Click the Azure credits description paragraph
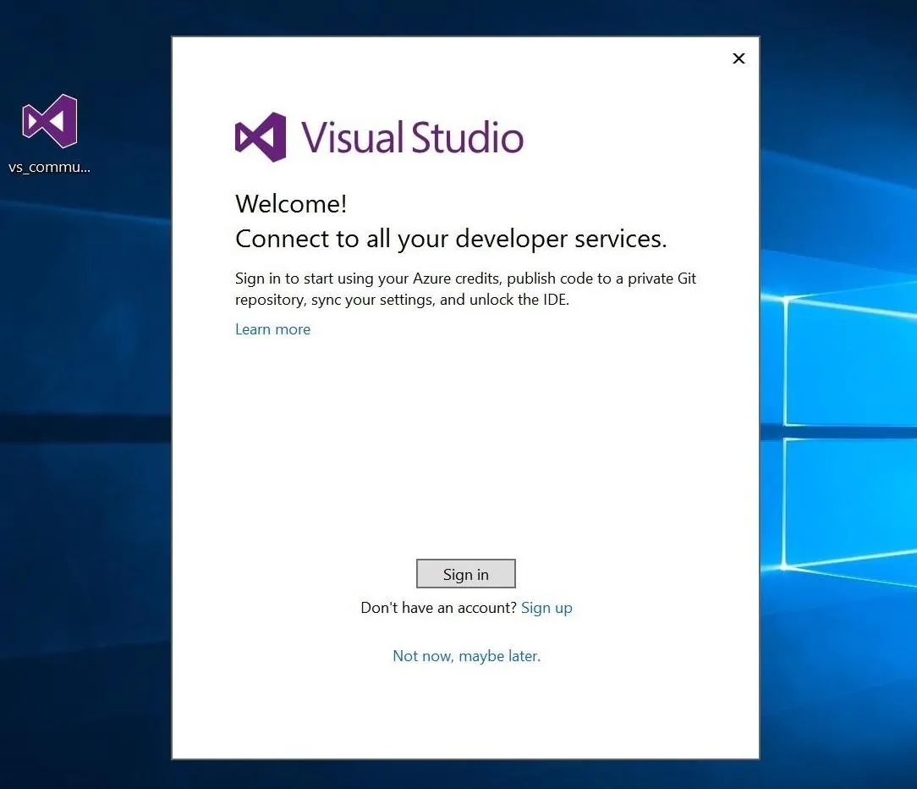Viewport: 917px width, 789px height. click(x=465, y=290)
